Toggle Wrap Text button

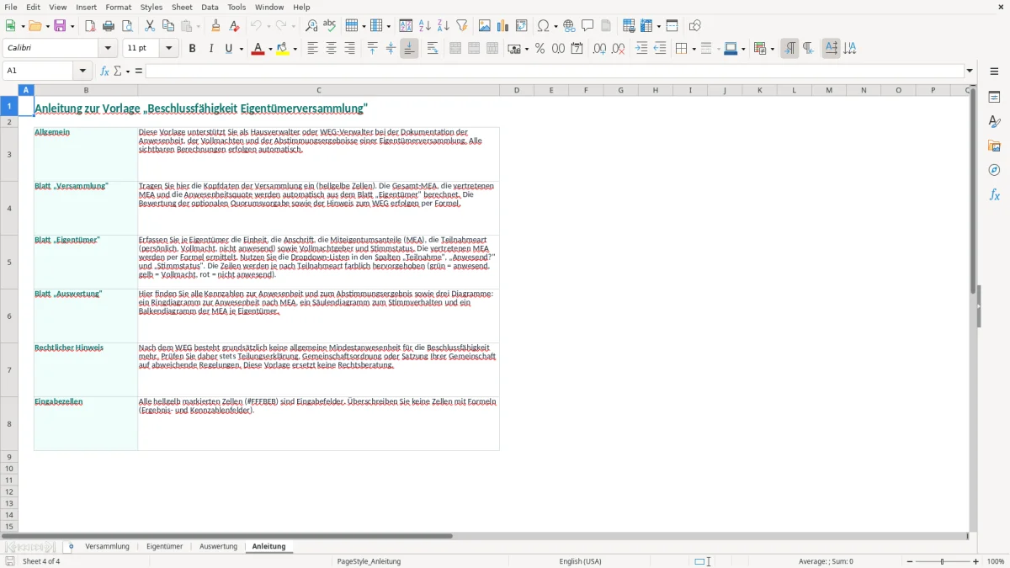433,49
